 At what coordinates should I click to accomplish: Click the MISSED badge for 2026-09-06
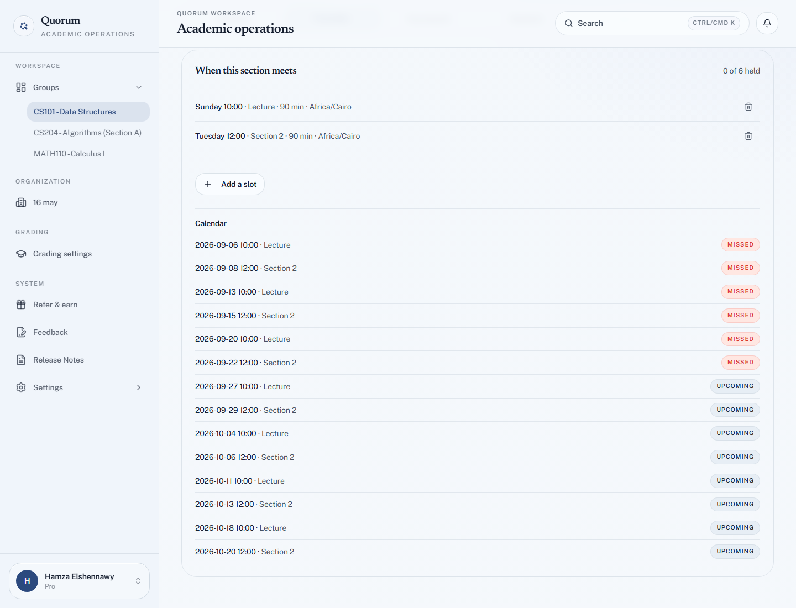(740, 244)
